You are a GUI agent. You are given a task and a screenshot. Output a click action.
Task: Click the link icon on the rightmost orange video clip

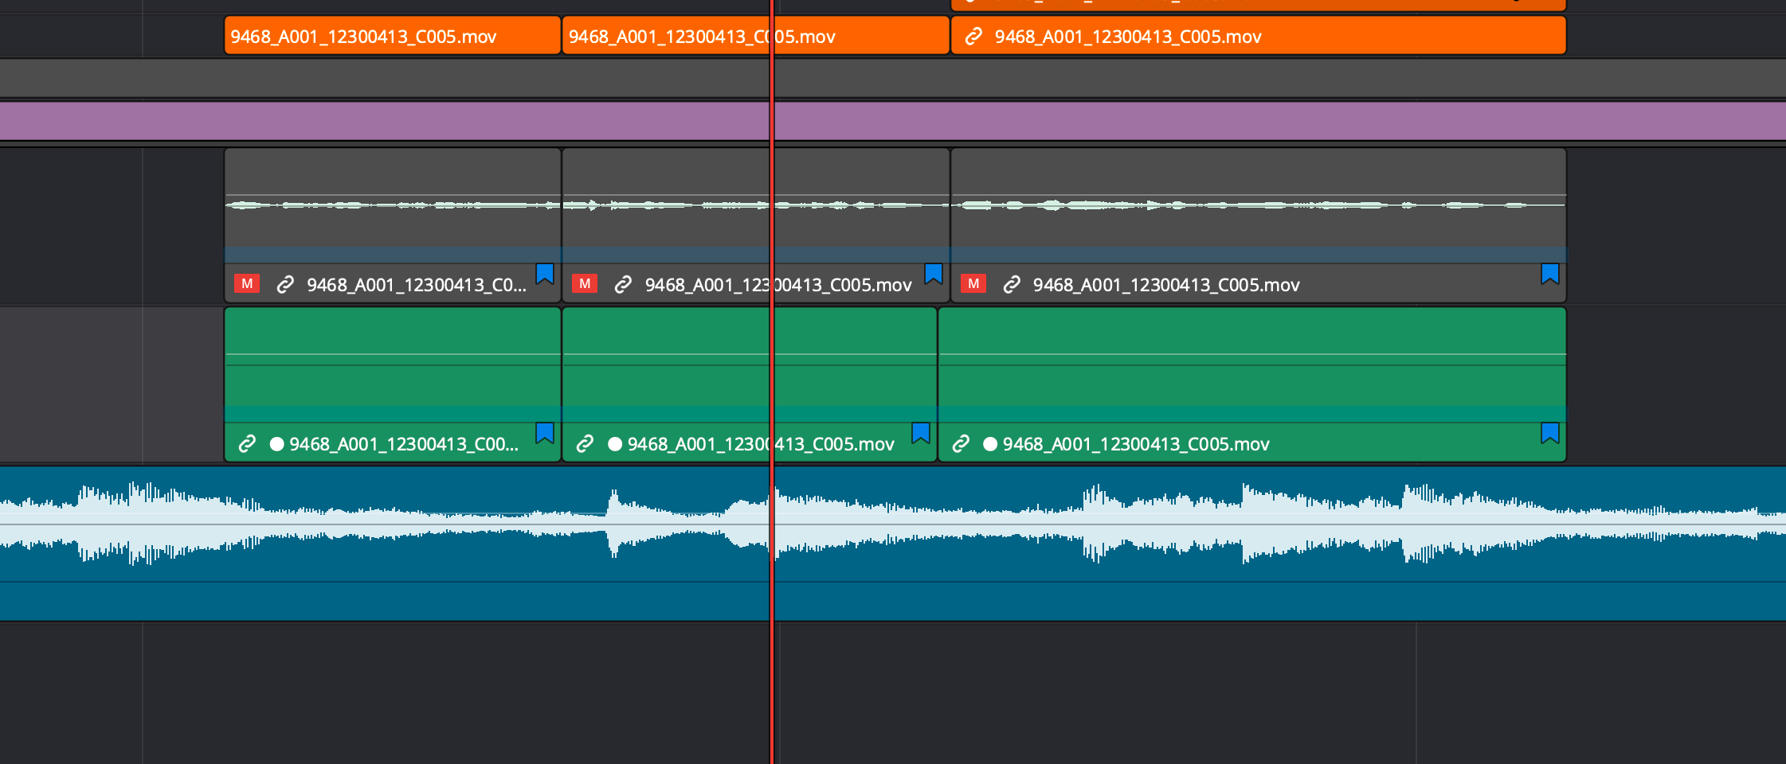(x=973, y=37)
